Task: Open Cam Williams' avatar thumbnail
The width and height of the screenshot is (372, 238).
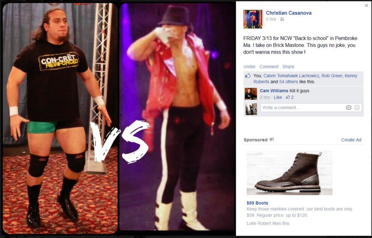Action: (x=251, y=94)
